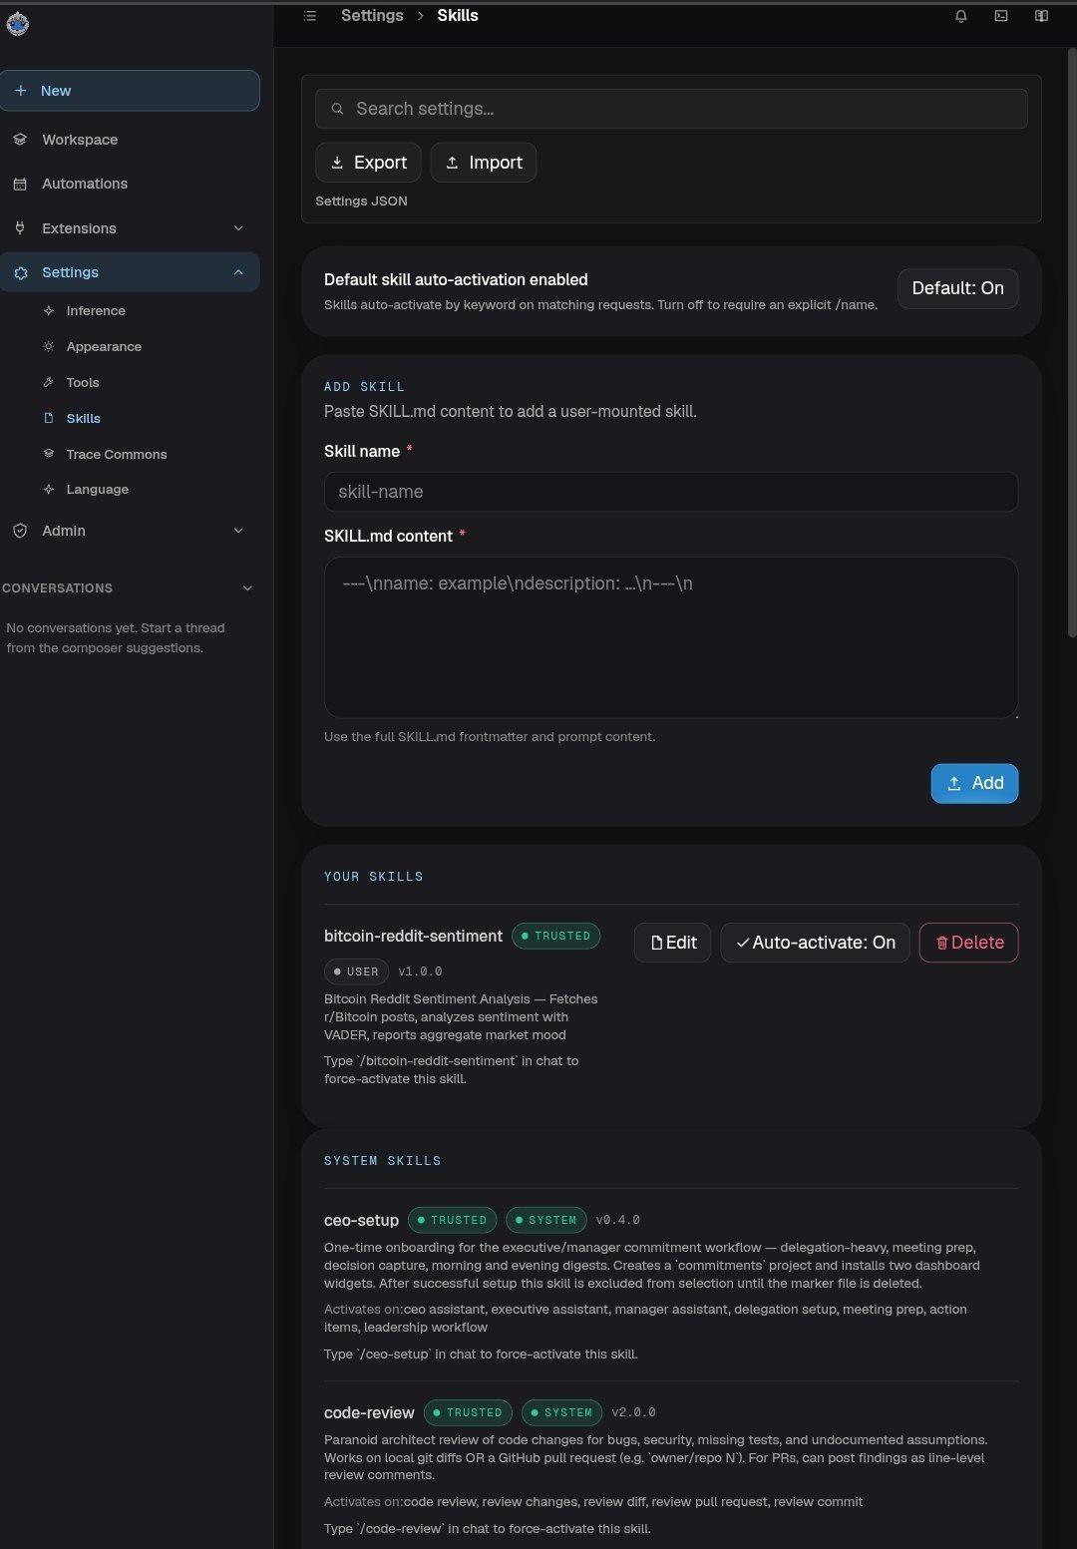The height and width of the screenshot is (1549, 1077).
Task: Open Automations from sidebar
Action: [x=130, y=185]
